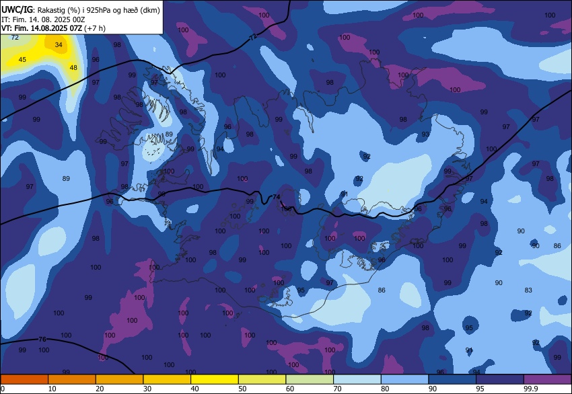Click the contour label 74 on the black line

pyautogui.click(x=277, y=197)
